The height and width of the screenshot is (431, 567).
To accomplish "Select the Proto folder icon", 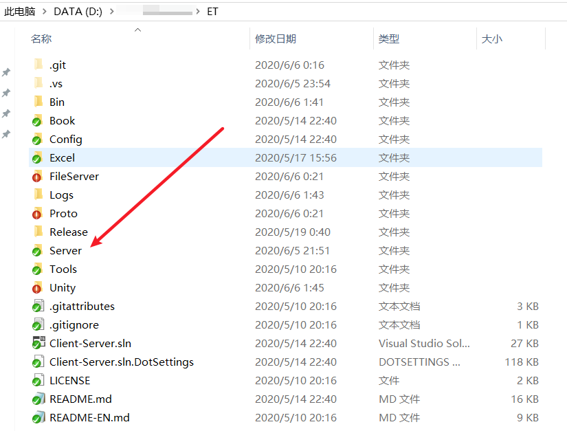I will click(x=38, y=213).
